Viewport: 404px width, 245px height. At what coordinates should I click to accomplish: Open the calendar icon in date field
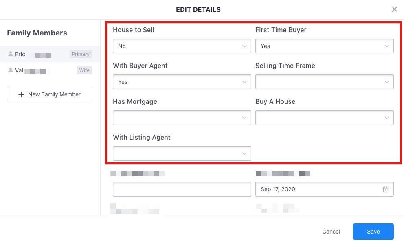(385, 189)
